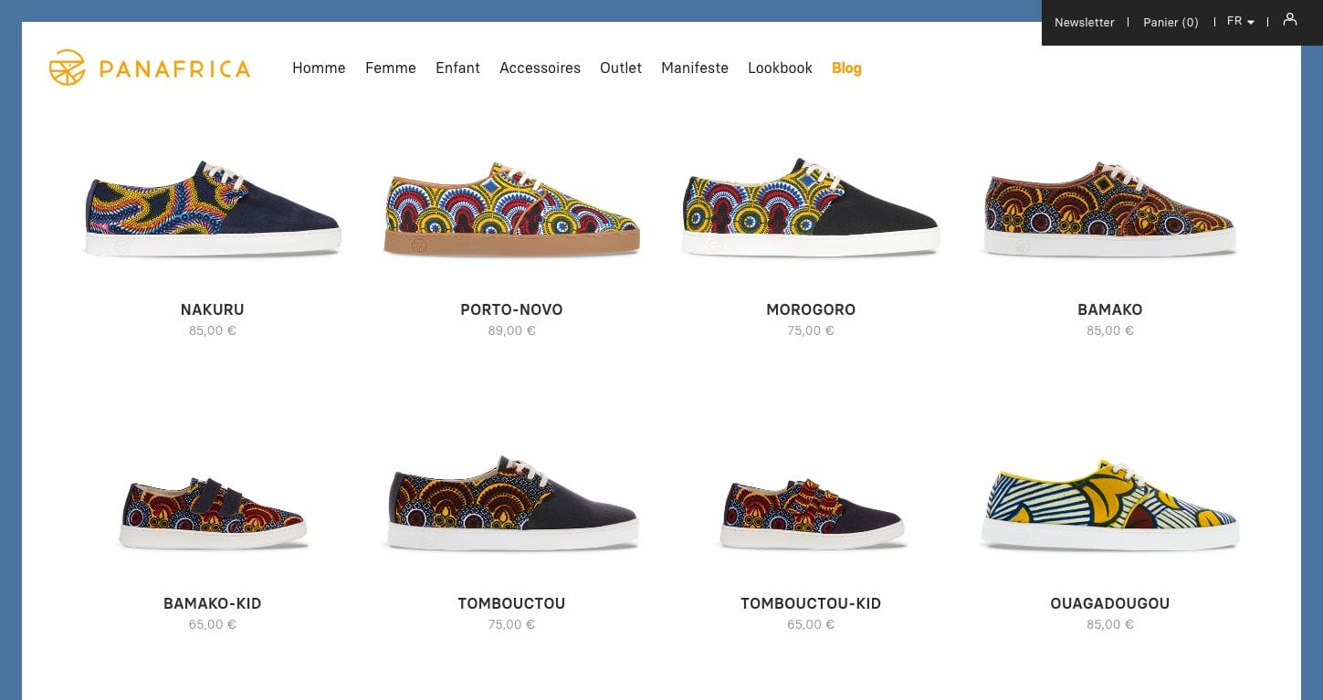Image resolution: width=1323 pixels, height=700 pixels.
Task: Click the Panafrica logo
Action: click(149, 67)
